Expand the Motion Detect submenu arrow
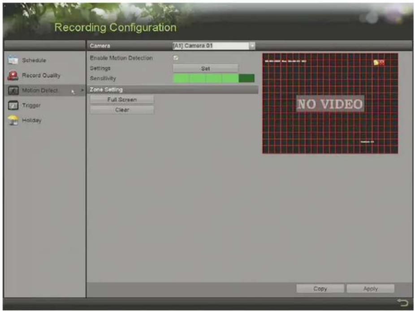 click(x=82, y=90)
